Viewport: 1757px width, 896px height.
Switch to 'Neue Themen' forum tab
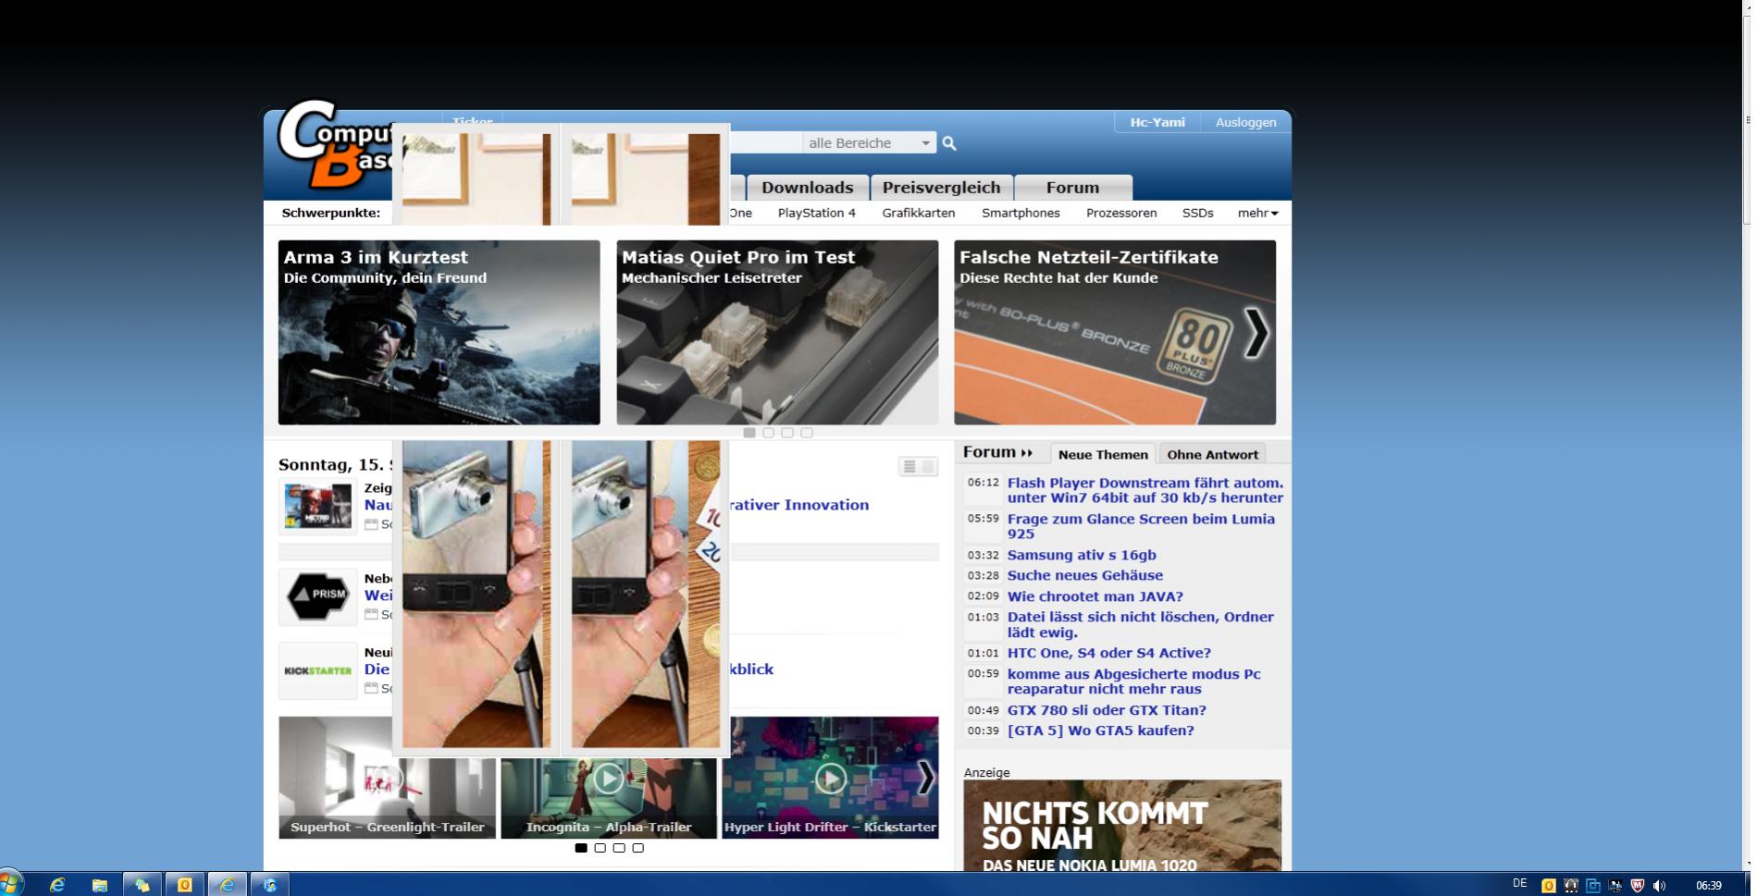click(x=1103, y=454)
